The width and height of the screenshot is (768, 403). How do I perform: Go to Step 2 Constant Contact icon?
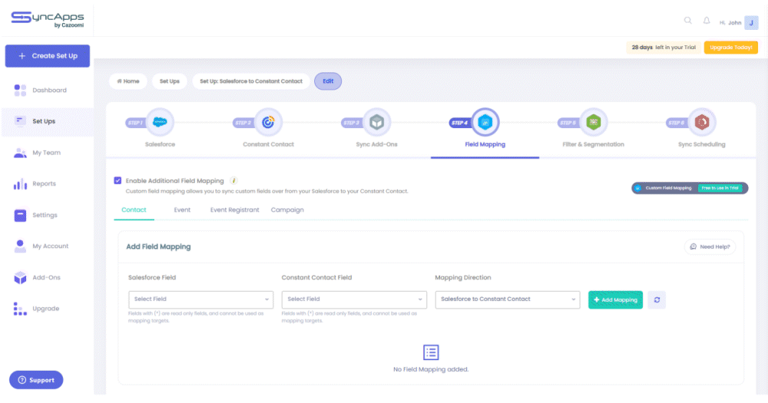tap(268, 122)
